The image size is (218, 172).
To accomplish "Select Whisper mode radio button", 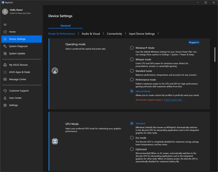I will 132,59.
